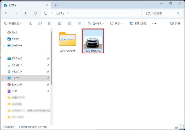This screenshot has height=130, width=185.
Task: Click the Share icon in toolbar
Action: 69,23
